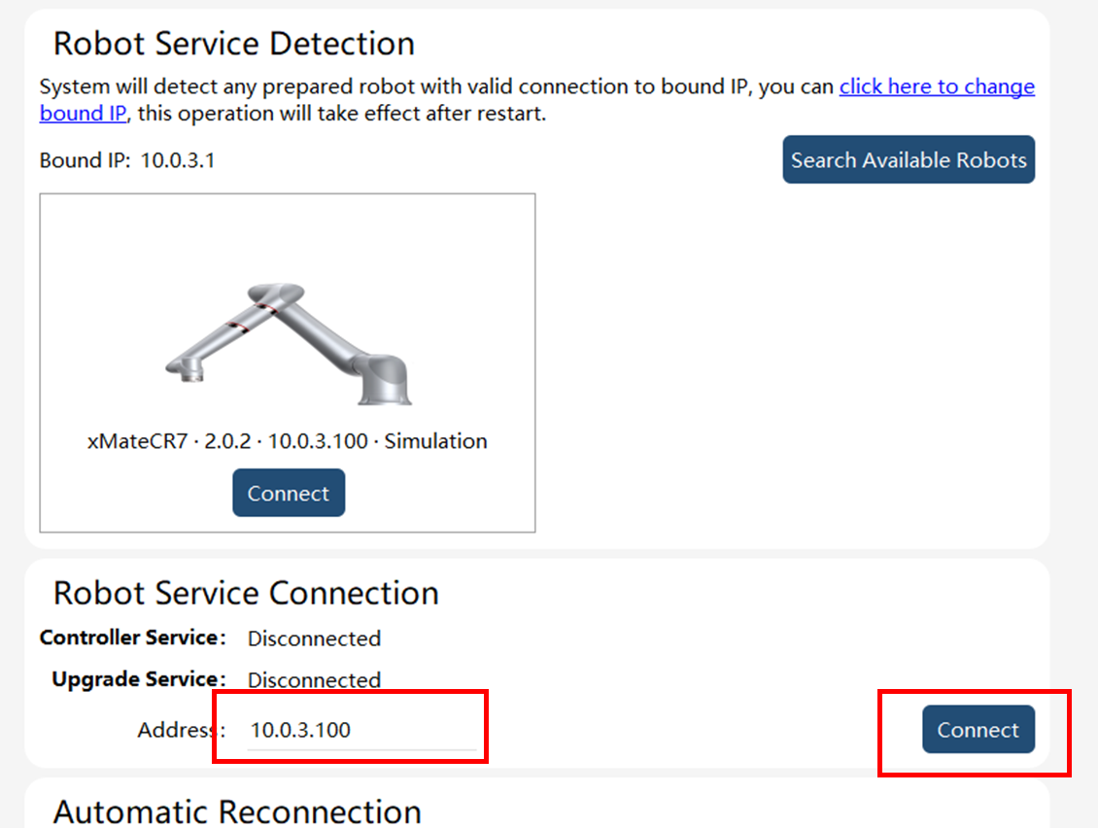The height and width of the screenshot is (828, 1098).
Task: Click the Upgrade Service label
Action: (x=139, y=679)
